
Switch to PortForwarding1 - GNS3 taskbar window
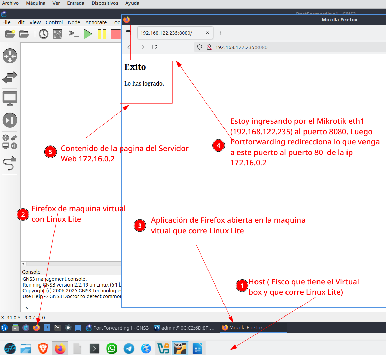[x=117, y=328]
